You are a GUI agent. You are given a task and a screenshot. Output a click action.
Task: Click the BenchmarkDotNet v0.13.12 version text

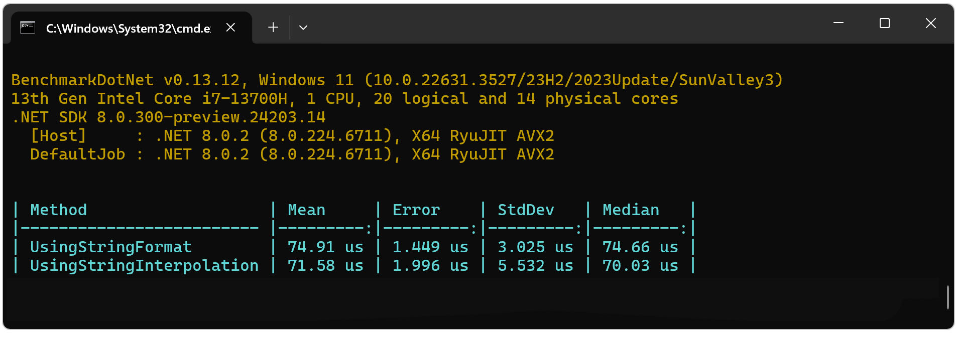(126, 80)
